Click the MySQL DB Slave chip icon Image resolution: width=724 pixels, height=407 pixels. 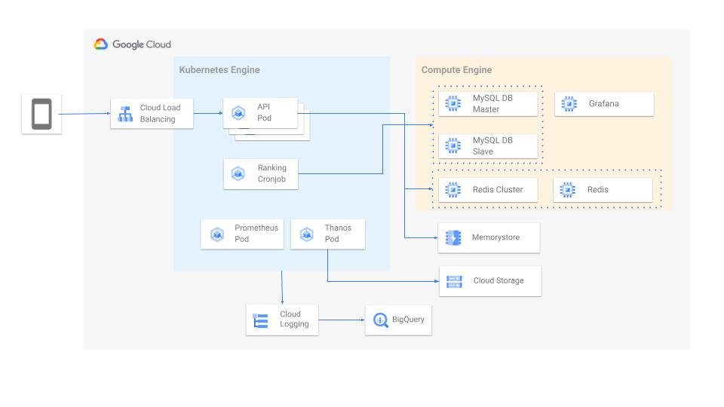[453, 145]
